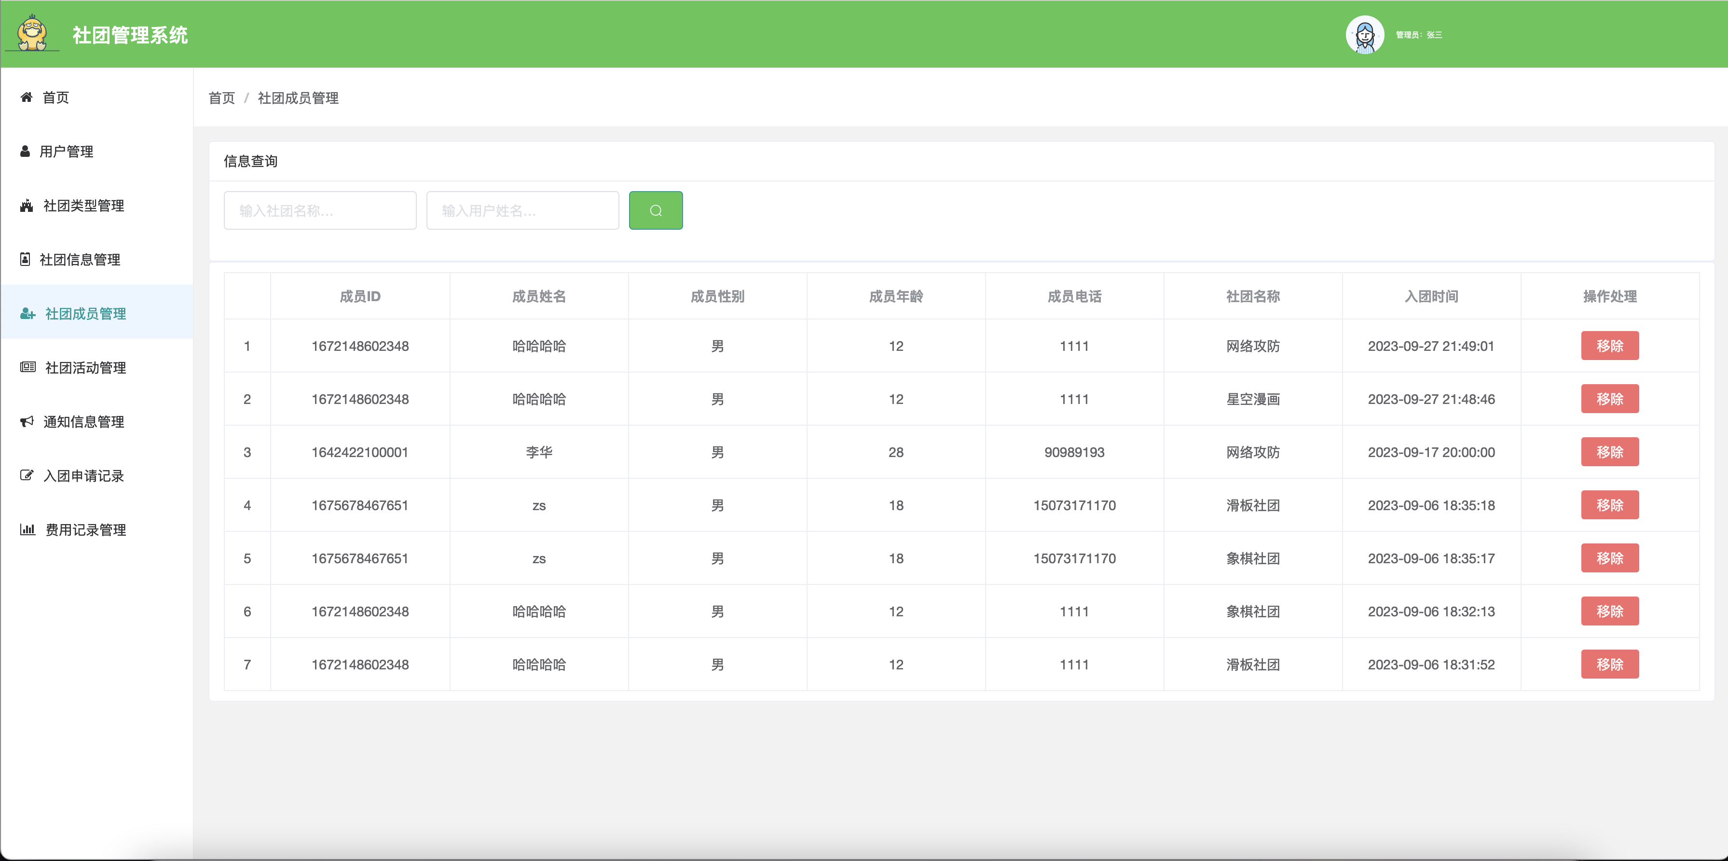Click phone number 90989193
The height and width of the screenshot is (861, 1728).
point(1074,452)
